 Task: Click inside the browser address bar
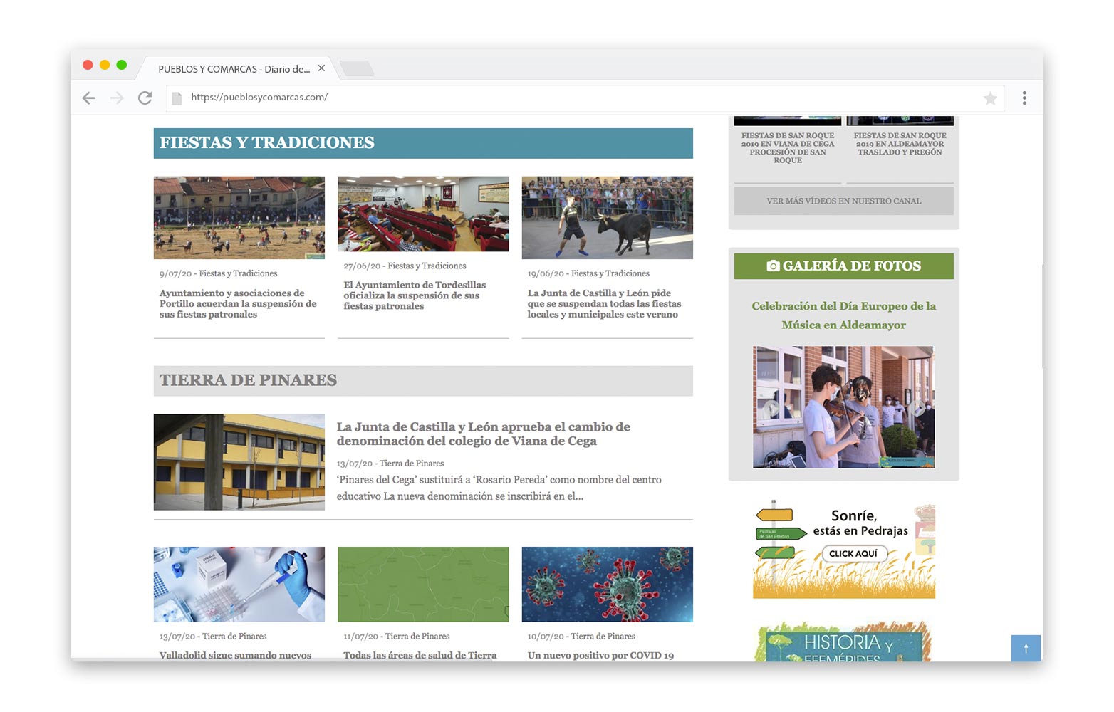click(x=499, y=98)
